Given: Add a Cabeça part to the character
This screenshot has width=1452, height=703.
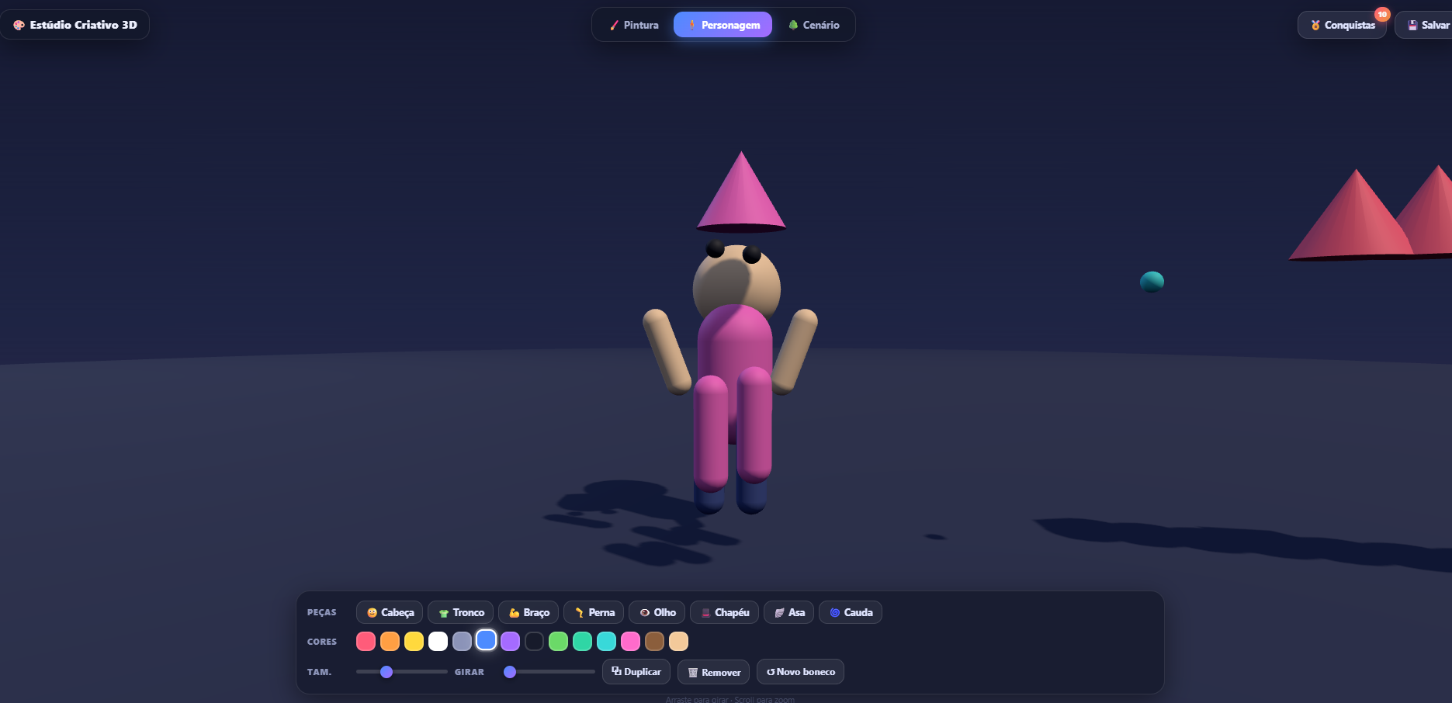Looking at the screenshot, I should (390, 612).
